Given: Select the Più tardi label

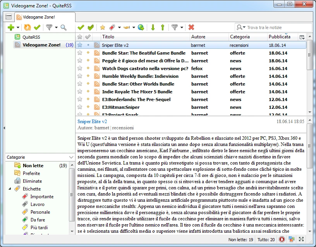Looking at the screenshot, I should point(39,228).
